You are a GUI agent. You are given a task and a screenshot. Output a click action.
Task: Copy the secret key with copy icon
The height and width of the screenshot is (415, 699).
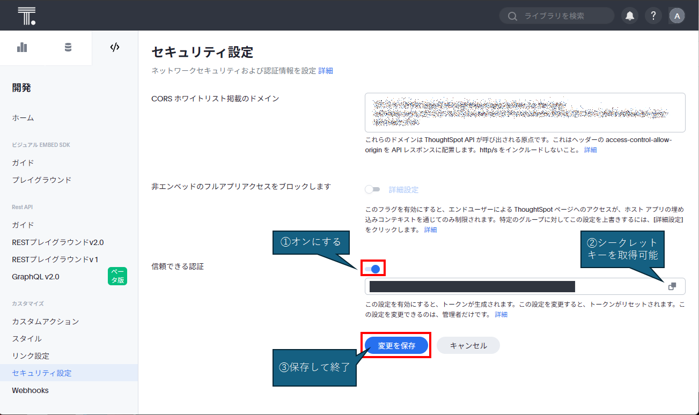click(x=672, y=286)
